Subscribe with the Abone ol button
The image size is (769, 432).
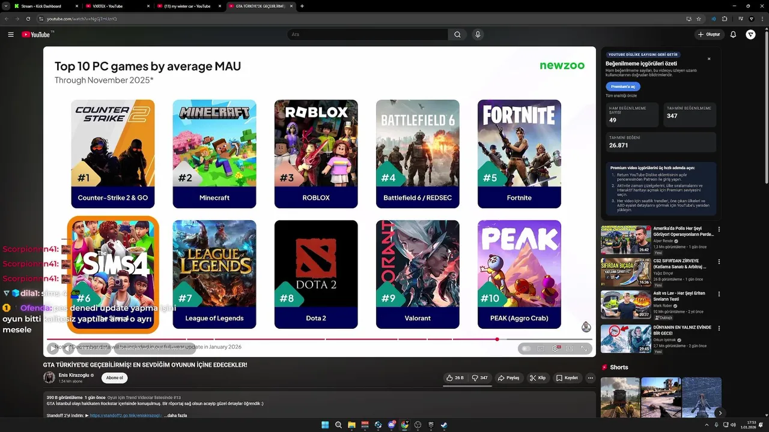tap(115, 378)
